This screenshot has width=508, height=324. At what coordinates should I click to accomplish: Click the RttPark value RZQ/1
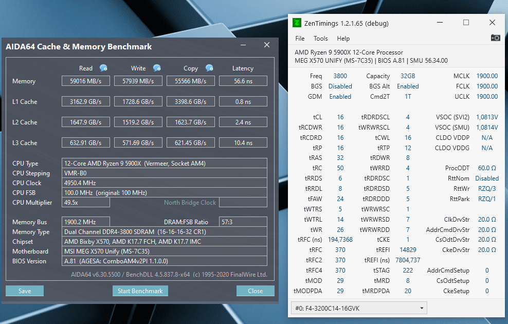tap(487, 199)
